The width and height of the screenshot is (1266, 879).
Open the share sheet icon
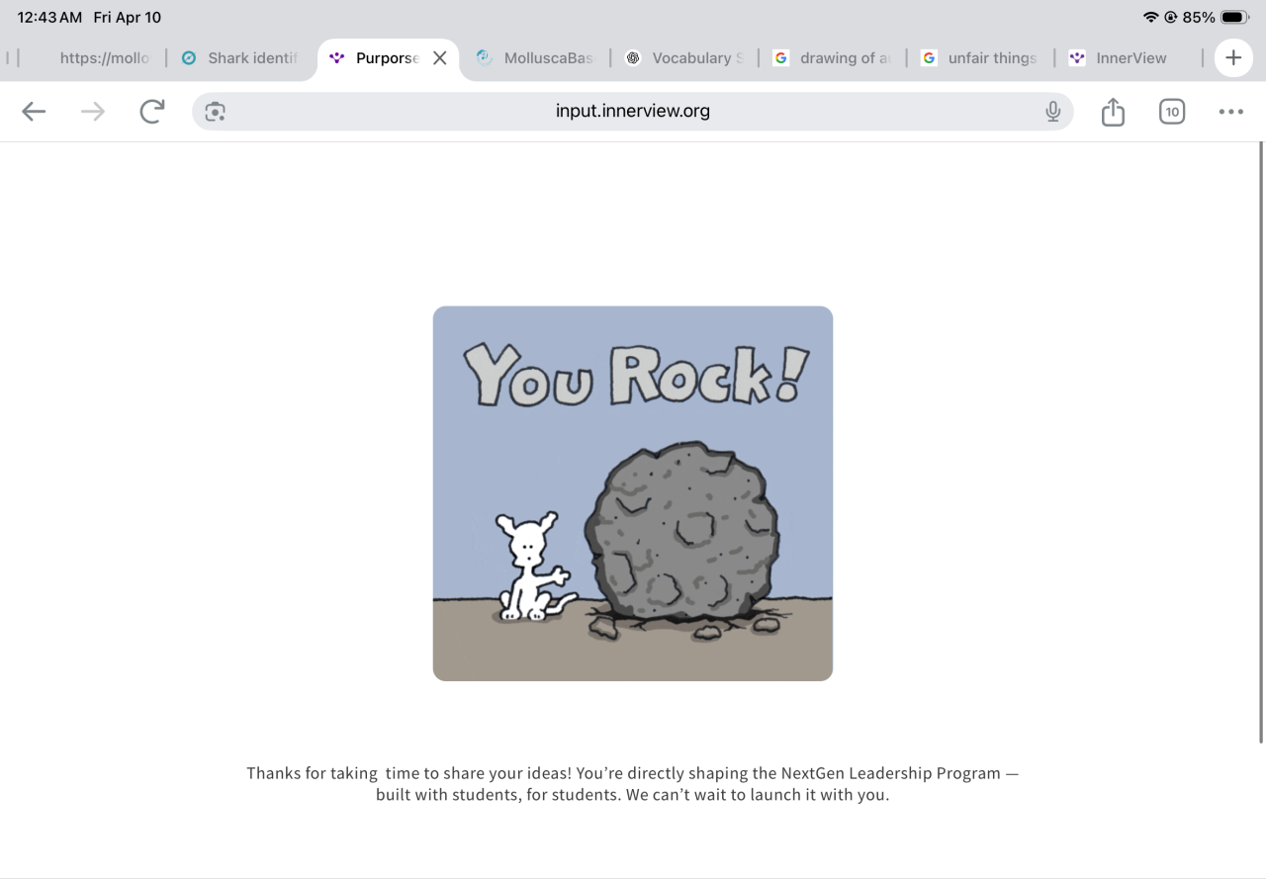tap(1113, 111)
